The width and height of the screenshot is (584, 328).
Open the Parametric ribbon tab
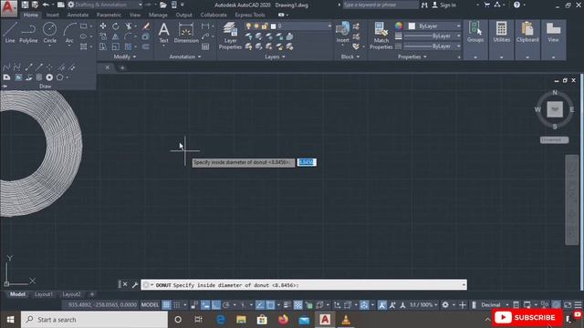tap(109, 15)
